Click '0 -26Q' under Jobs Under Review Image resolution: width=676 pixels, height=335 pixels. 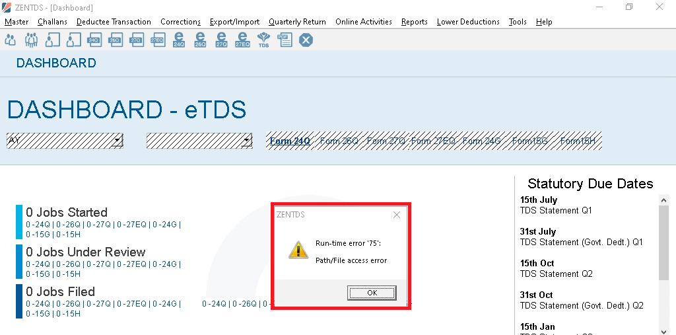click(69, 264)
